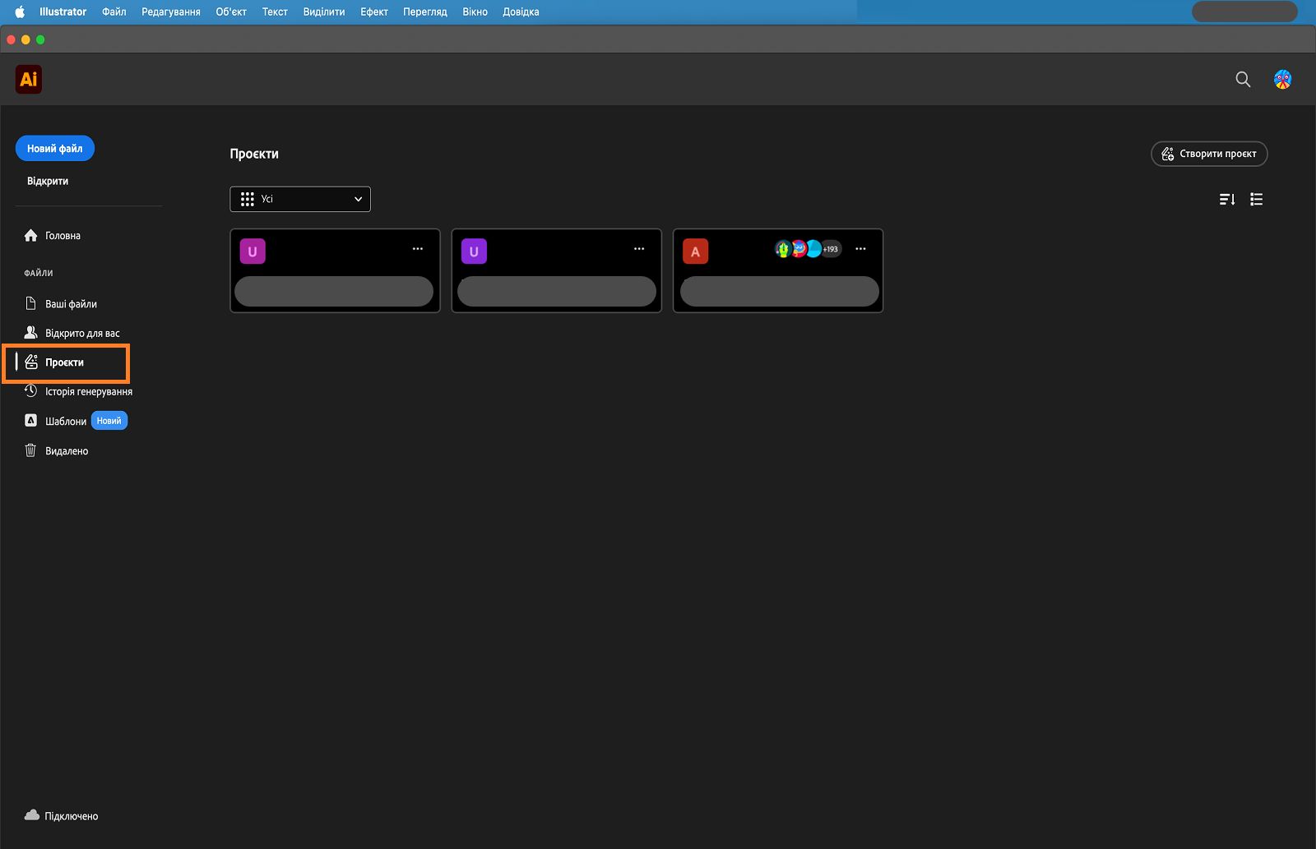Click the Відкрити button
The height and width of the screenshot is (849, 1316).
point(48,181)
